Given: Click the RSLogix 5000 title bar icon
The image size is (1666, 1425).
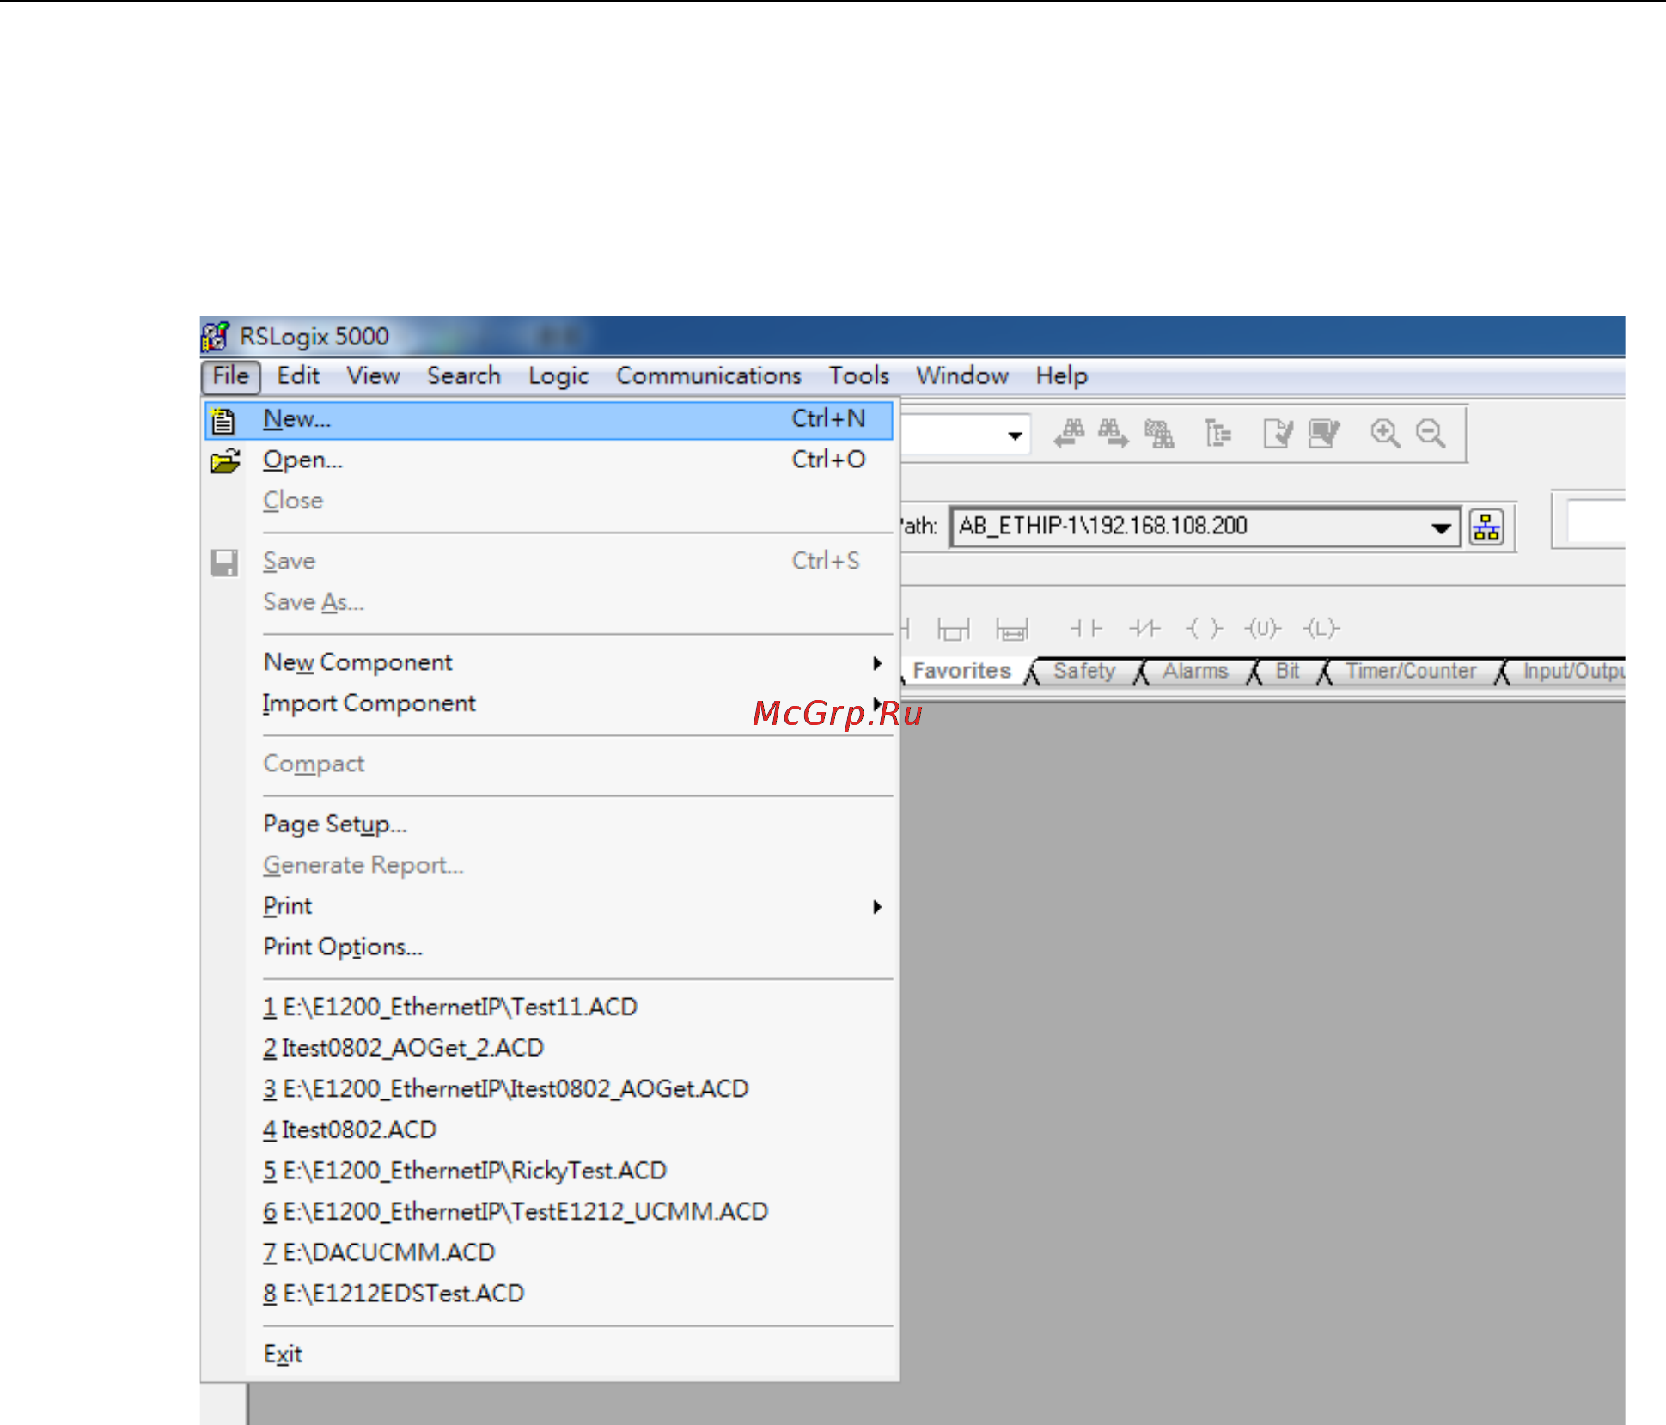Looking at the screenshot, I should [216, 337].
